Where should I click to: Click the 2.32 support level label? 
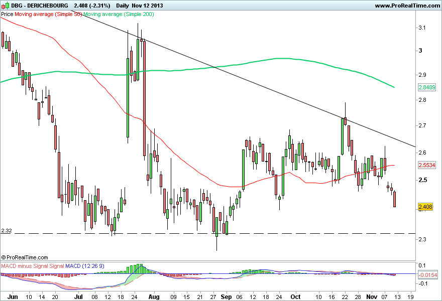pos(7,231)
